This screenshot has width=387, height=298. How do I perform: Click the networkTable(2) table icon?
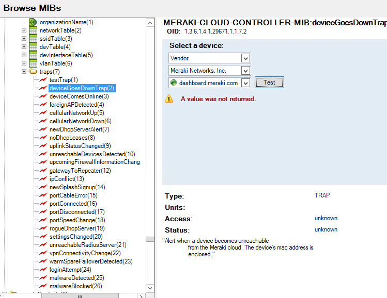coord(33,30)
